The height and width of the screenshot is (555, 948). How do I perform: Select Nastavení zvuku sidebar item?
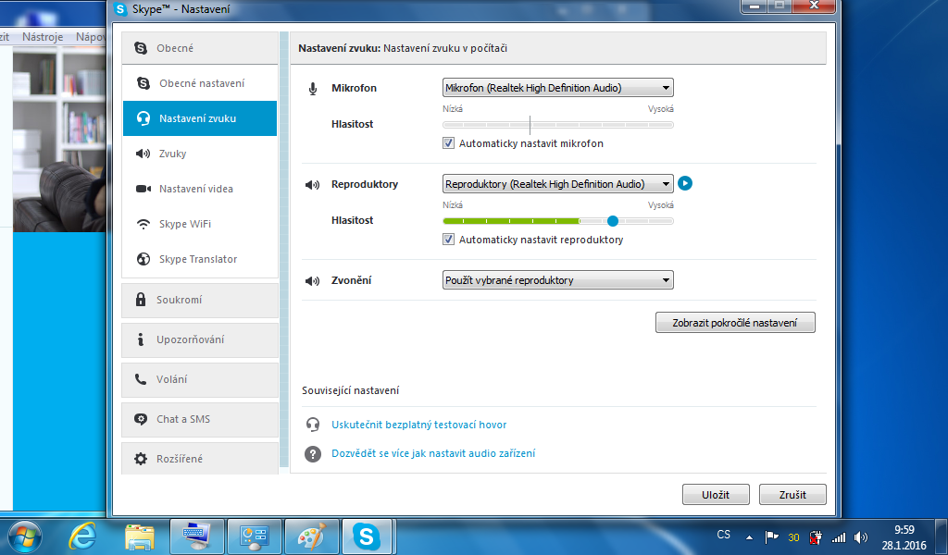pyautogui.click(x=200, y=118)
